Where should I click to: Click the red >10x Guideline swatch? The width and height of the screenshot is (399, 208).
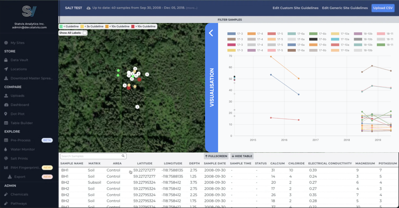tap(133, 26)
